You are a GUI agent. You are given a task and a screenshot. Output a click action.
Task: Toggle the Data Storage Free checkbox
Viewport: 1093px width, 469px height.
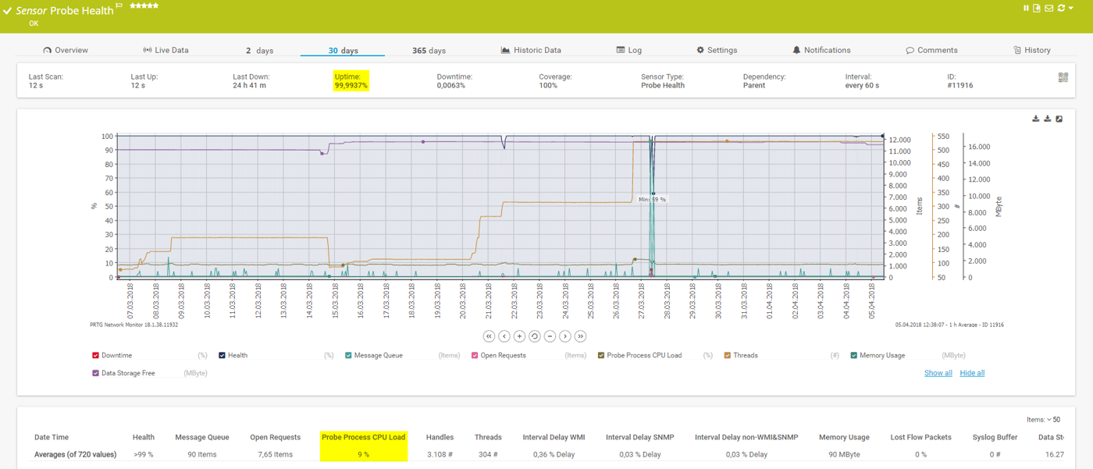coord(96,374)
